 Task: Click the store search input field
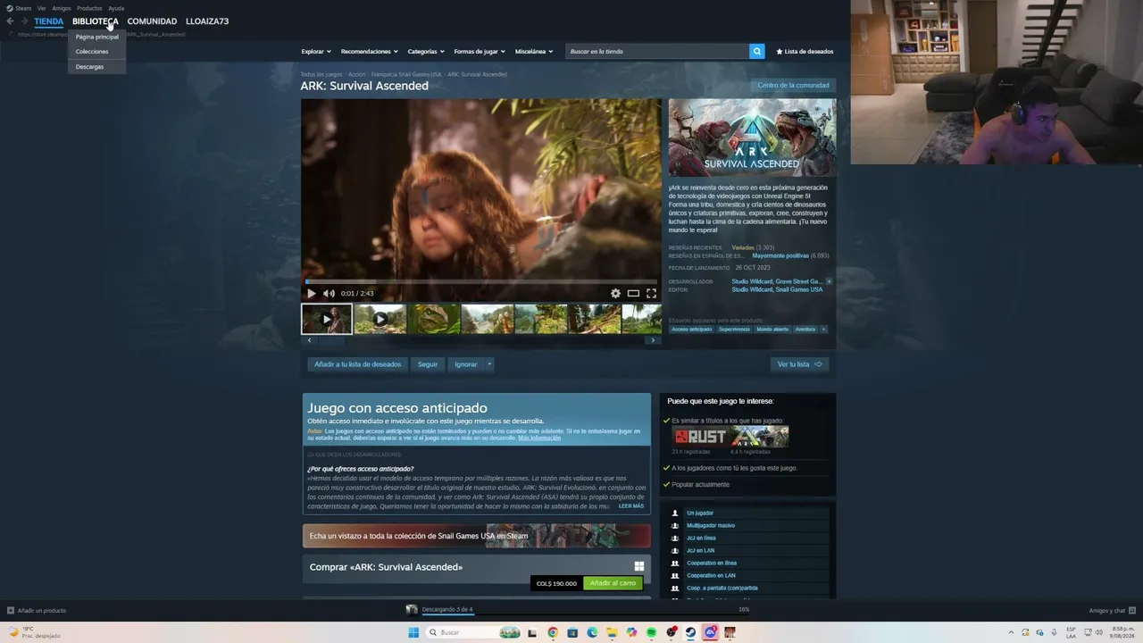pos(658,52)
